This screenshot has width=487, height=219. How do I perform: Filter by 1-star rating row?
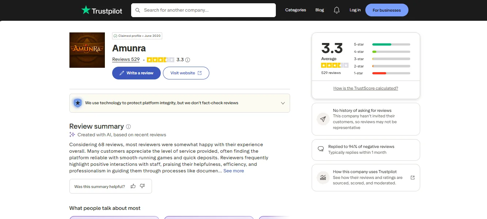click(x=382, y=73)
